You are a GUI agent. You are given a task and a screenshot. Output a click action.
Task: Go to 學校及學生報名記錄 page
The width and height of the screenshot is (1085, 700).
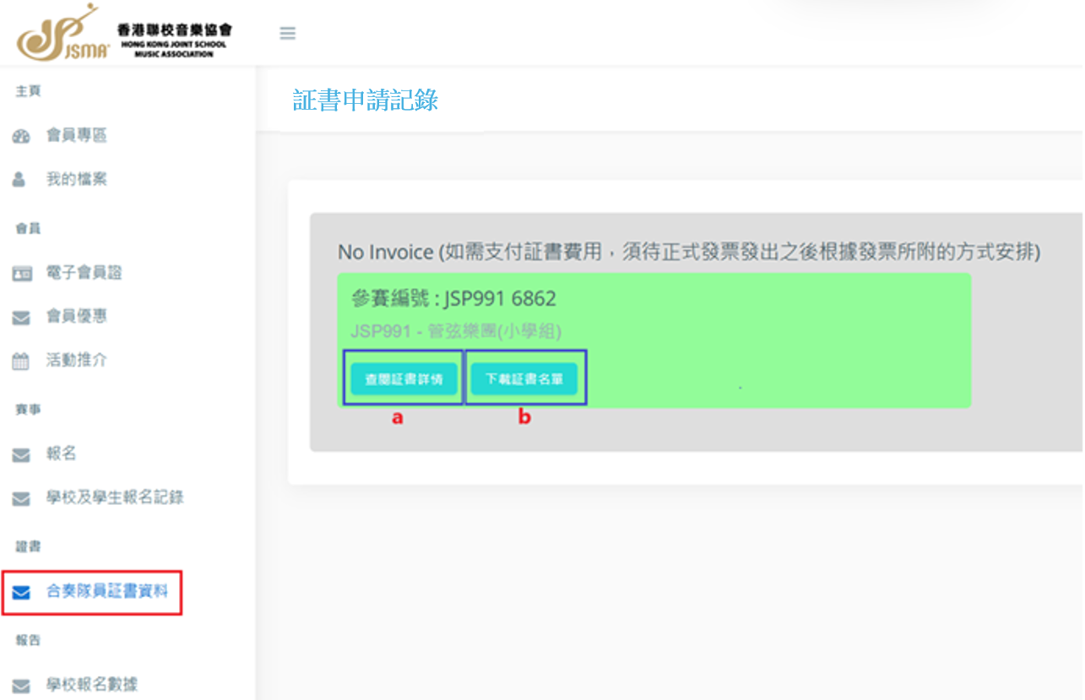click(115, 498)
